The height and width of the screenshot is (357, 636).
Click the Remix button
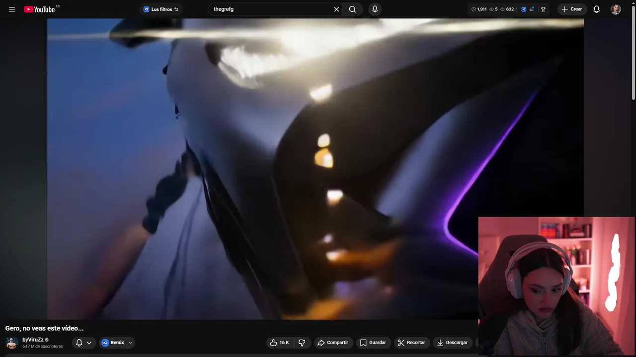[113, 343]
